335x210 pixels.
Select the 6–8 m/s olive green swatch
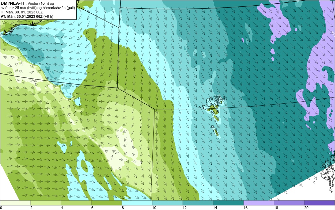click(107, 203)
